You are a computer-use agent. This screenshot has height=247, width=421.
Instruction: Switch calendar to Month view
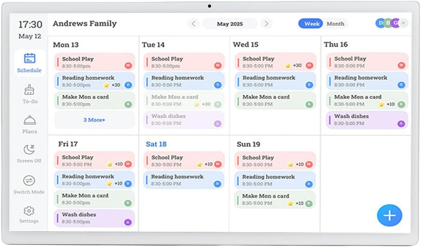[335, 23]
